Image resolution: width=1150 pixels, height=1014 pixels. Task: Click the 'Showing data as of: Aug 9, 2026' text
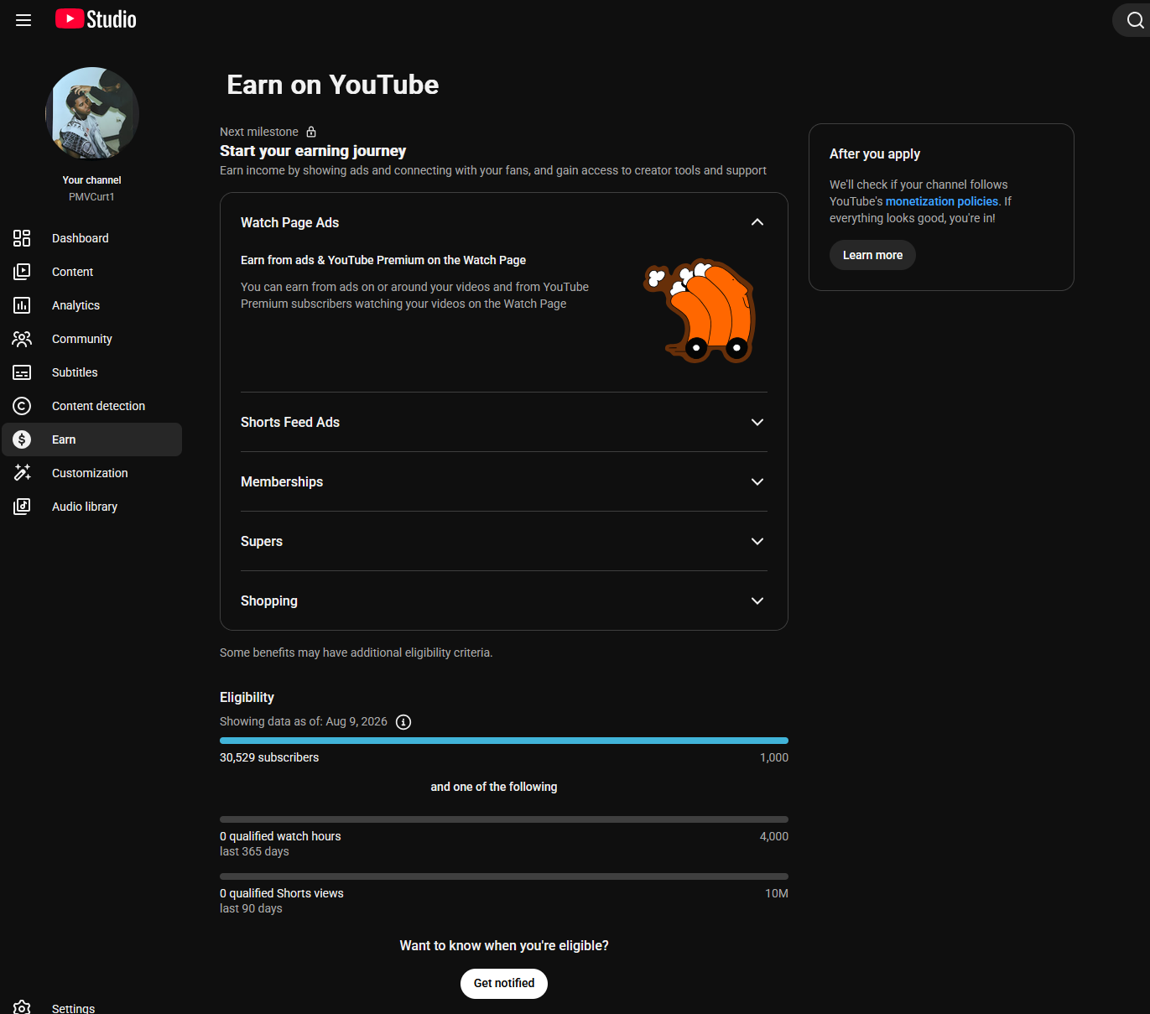tap(304, 721)
